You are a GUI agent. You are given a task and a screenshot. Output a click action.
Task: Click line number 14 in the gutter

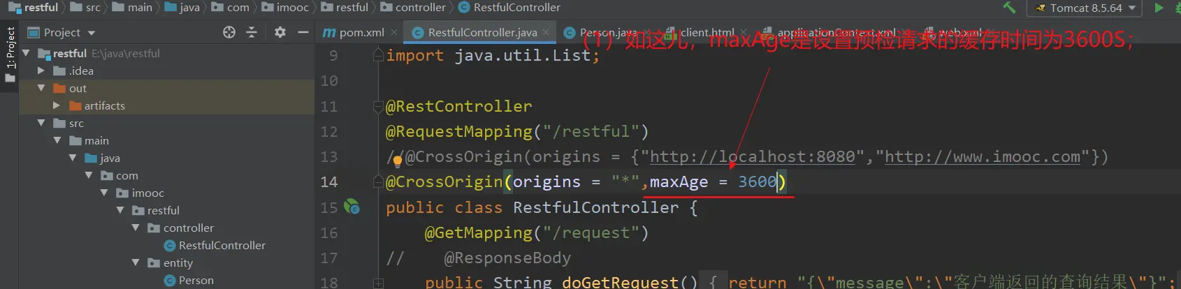(328, 182)
